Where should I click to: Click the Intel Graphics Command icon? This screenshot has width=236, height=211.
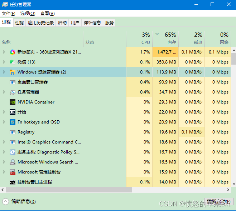[13, 142]
